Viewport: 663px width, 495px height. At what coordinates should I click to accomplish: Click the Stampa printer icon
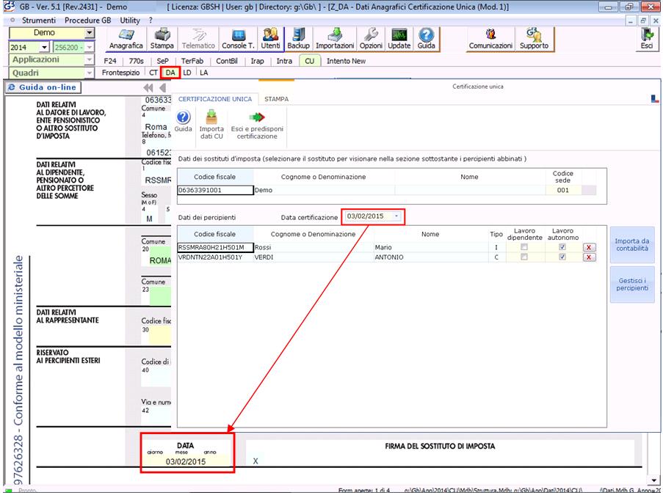coord(162,40)
